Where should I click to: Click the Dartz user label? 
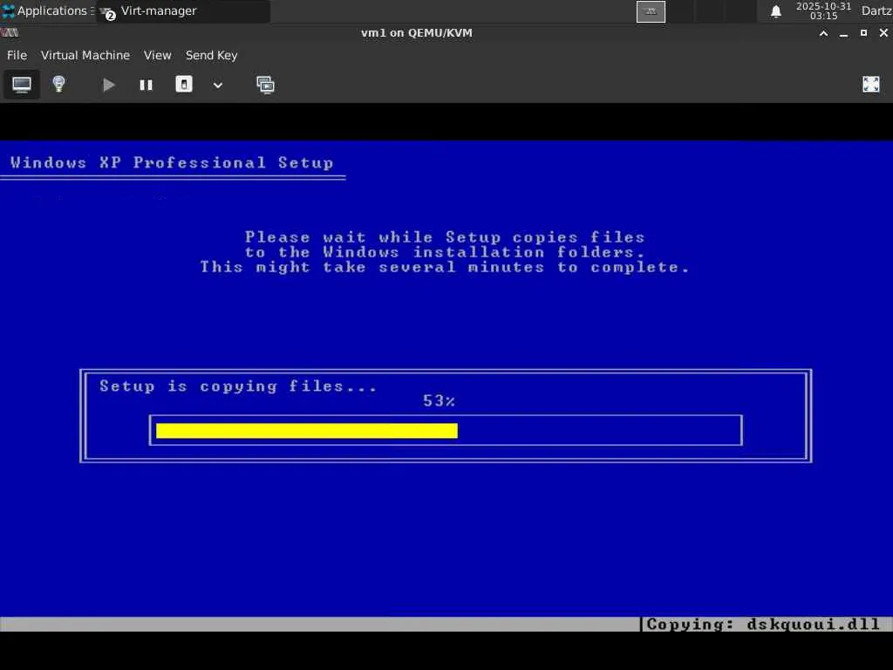click(876, 10)
